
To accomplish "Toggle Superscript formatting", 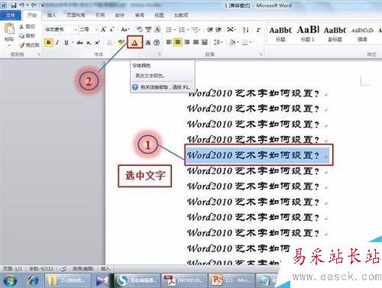I will coord(97,43).
